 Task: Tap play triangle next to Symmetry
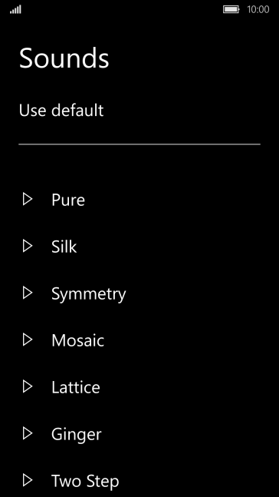(x=28, y=293)
